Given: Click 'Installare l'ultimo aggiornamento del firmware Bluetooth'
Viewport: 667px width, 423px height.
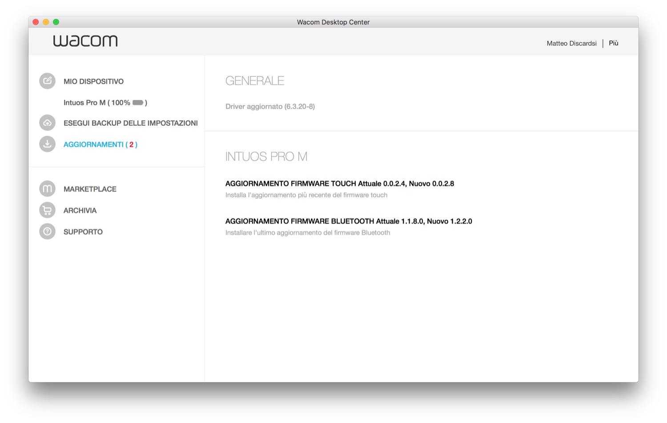Looking at the screenshot, I should [x=308, y=233].
